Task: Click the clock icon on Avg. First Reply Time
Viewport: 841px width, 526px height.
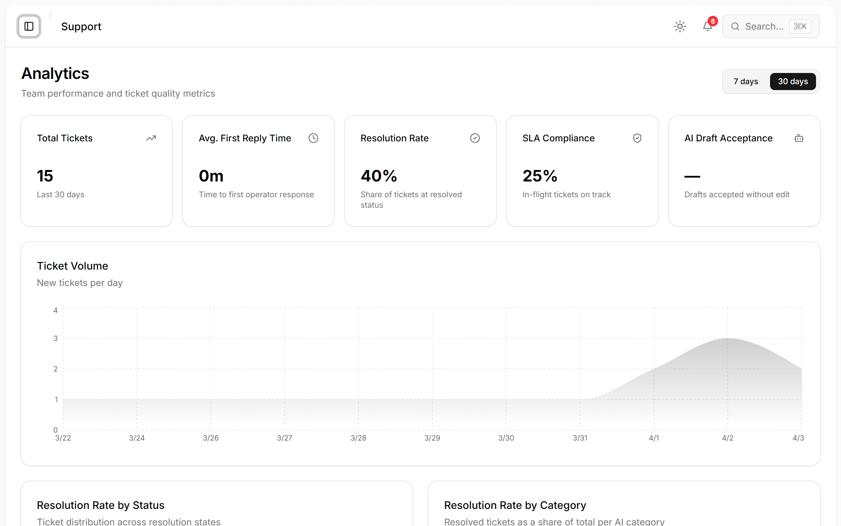Action: point(313,138)
